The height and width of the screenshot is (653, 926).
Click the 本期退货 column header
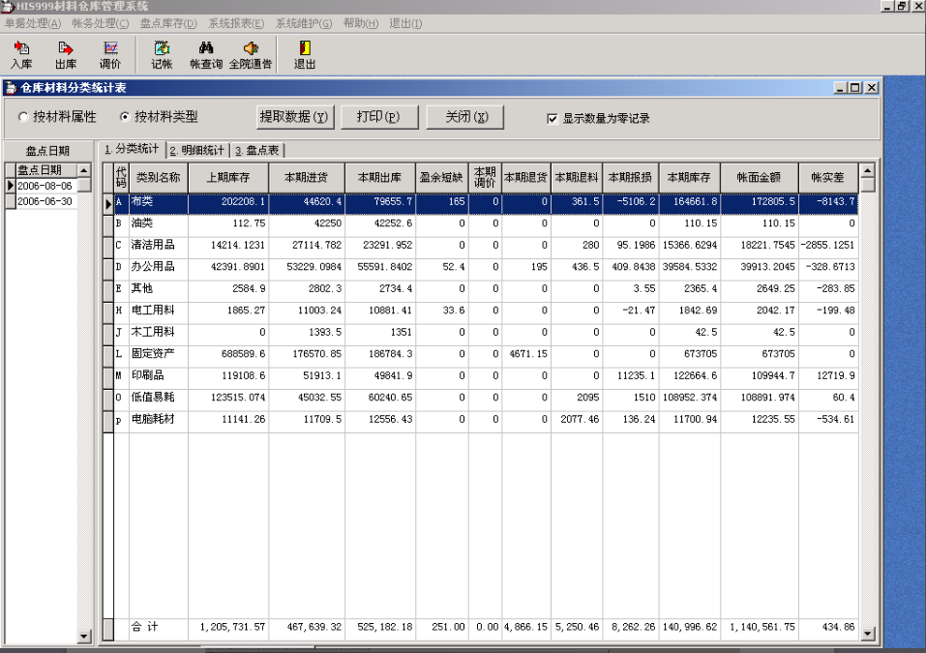(526, 178)
